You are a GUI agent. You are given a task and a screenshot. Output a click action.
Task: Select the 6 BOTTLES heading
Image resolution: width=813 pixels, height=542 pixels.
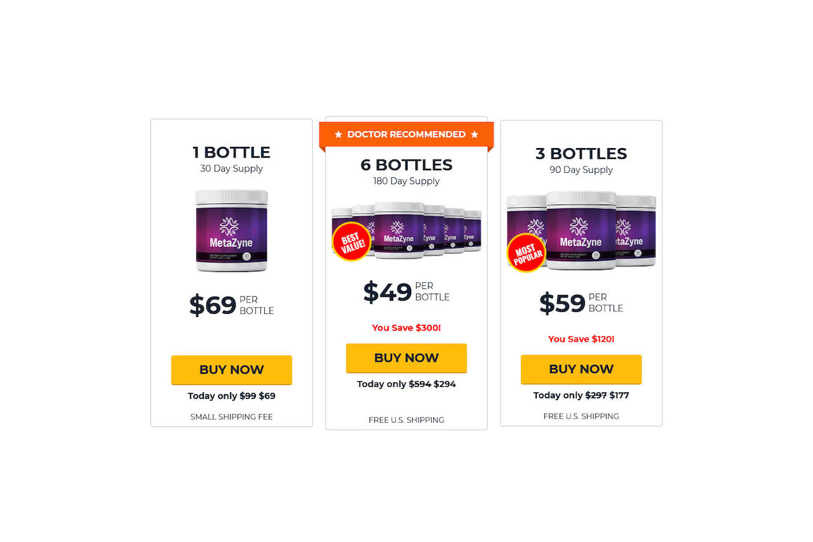(x=406, y=165)
